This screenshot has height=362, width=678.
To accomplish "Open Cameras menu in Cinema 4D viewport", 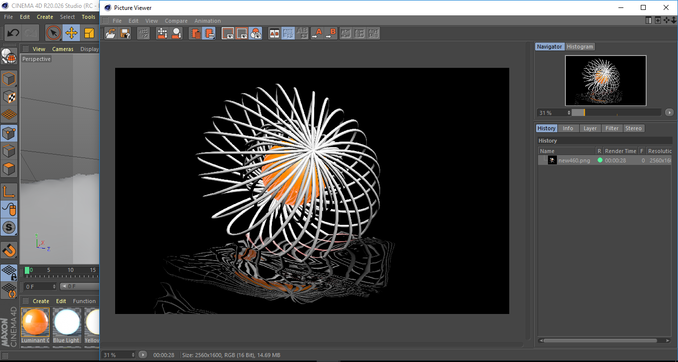I will coord(63,49).
